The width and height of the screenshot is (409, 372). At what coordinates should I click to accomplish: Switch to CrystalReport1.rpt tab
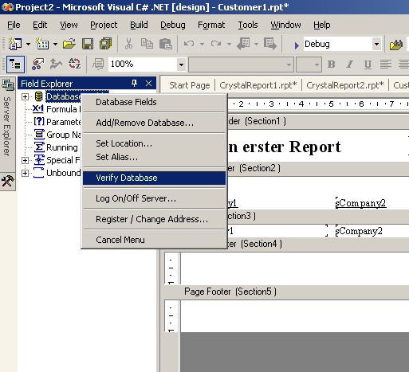pos(258,85)
